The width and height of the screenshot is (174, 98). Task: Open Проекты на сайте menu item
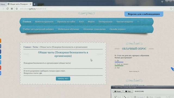[66, 22]
